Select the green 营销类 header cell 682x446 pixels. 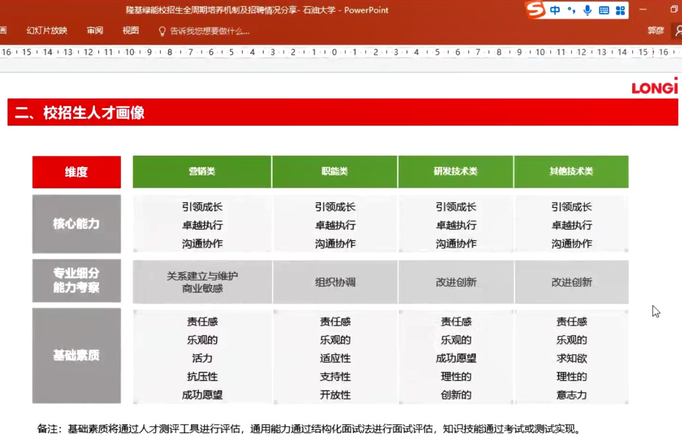(201, 171)
